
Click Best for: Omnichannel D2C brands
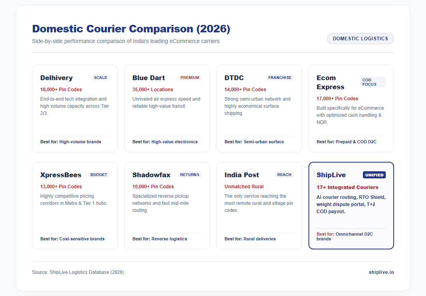[345, 236]
